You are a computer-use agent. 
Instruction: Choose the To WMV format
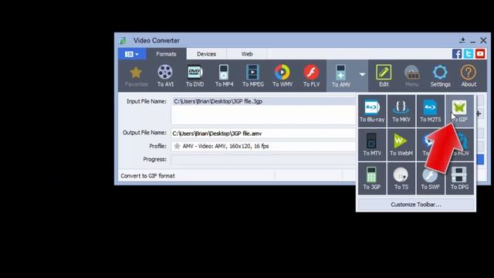(x=283, y=76)
